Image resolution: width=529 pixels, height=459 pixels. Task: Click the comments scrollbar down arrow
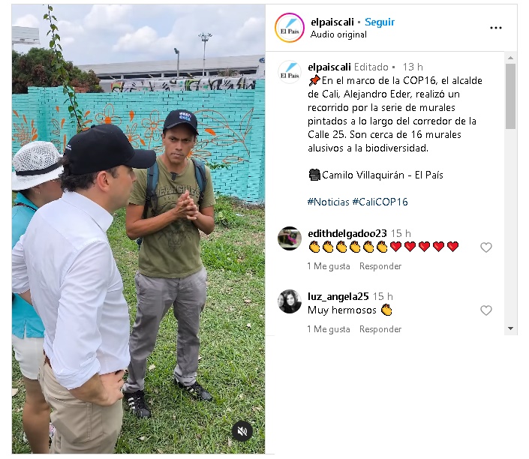[x=510, y=328]
